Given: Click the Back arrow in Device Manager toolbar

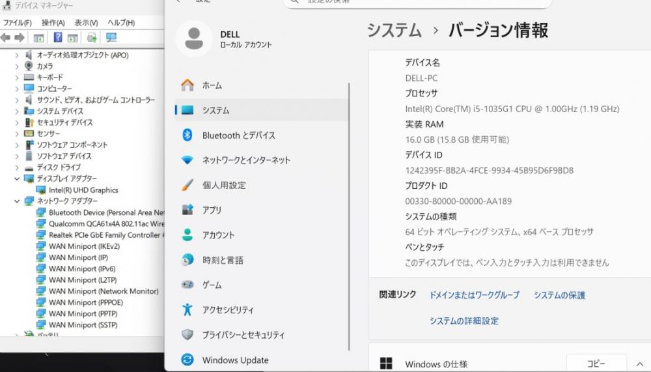Looking at the screenshot, I should pos(5,38).
